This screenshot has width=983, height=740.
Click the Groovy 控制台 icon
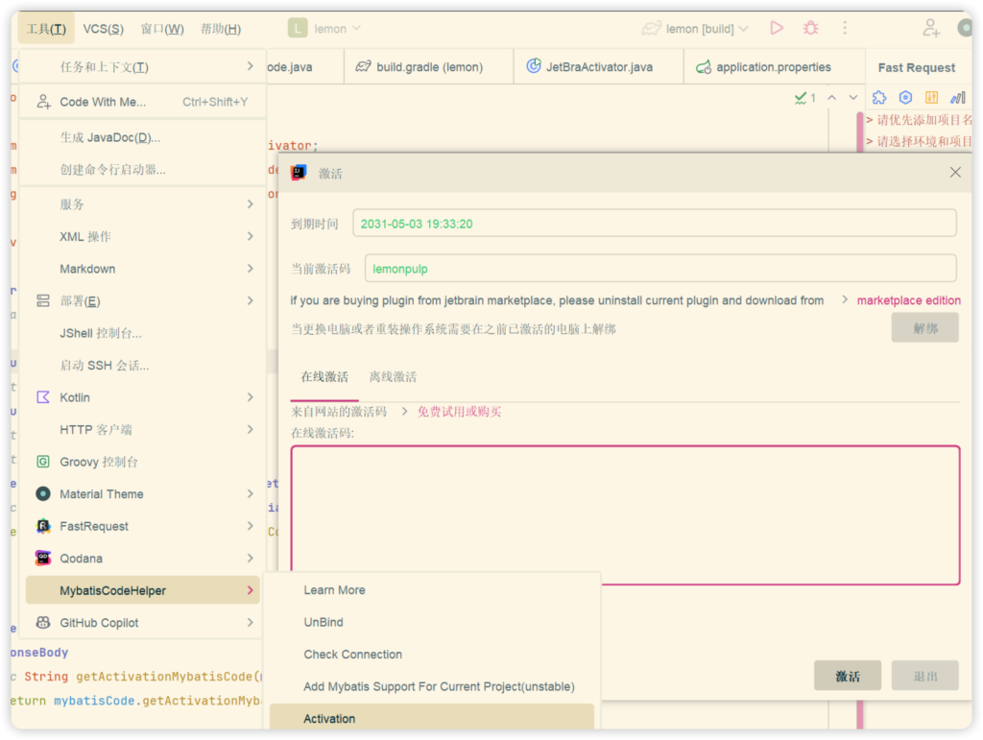[42, 462]
